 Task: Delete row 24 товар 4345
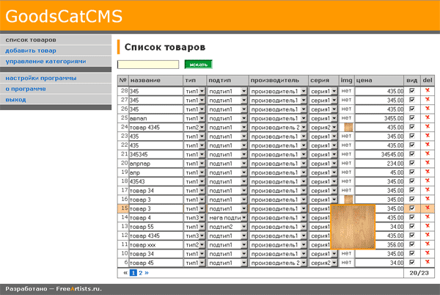(428, 127)
